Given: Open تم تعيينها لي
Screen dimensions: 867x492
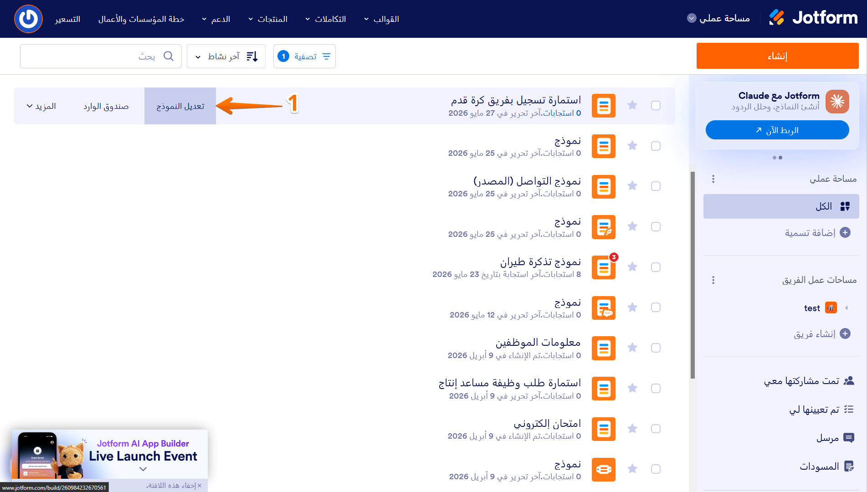Looking at the screenshot, I should (x=821, y=409).
